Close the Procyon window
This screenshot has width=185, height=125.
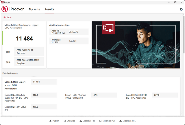[182, 2]
